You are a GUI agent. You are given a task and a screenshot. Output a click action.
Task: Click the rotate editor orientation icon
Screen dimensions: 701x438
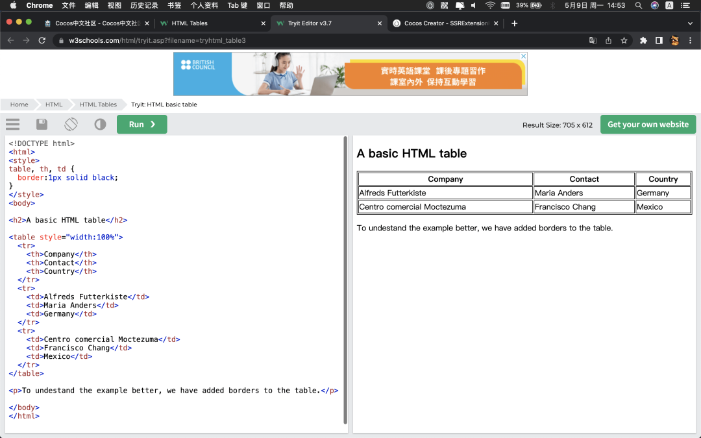click(71, 125)
